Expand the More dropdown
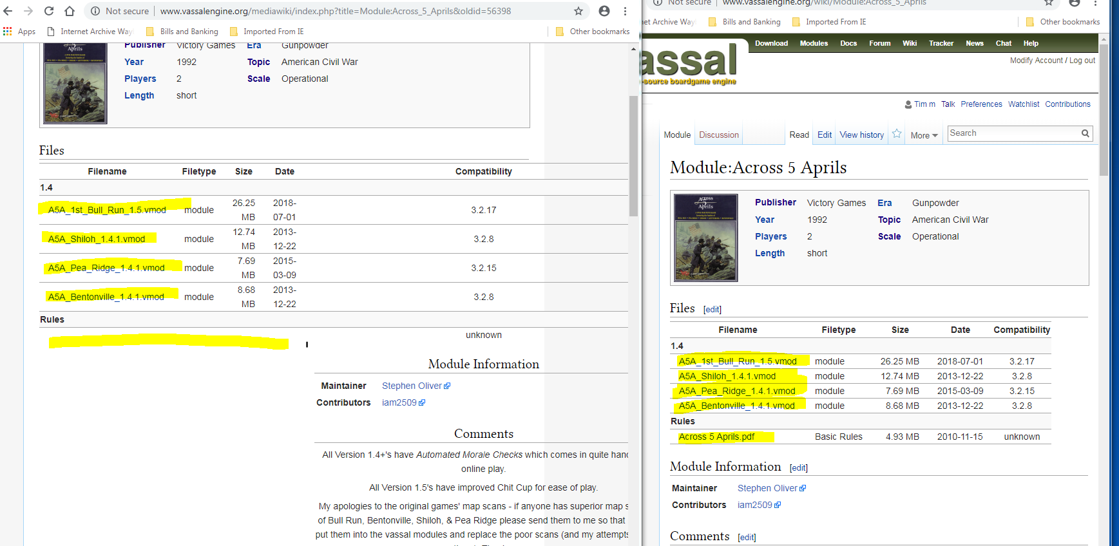 tap(924, 135)
